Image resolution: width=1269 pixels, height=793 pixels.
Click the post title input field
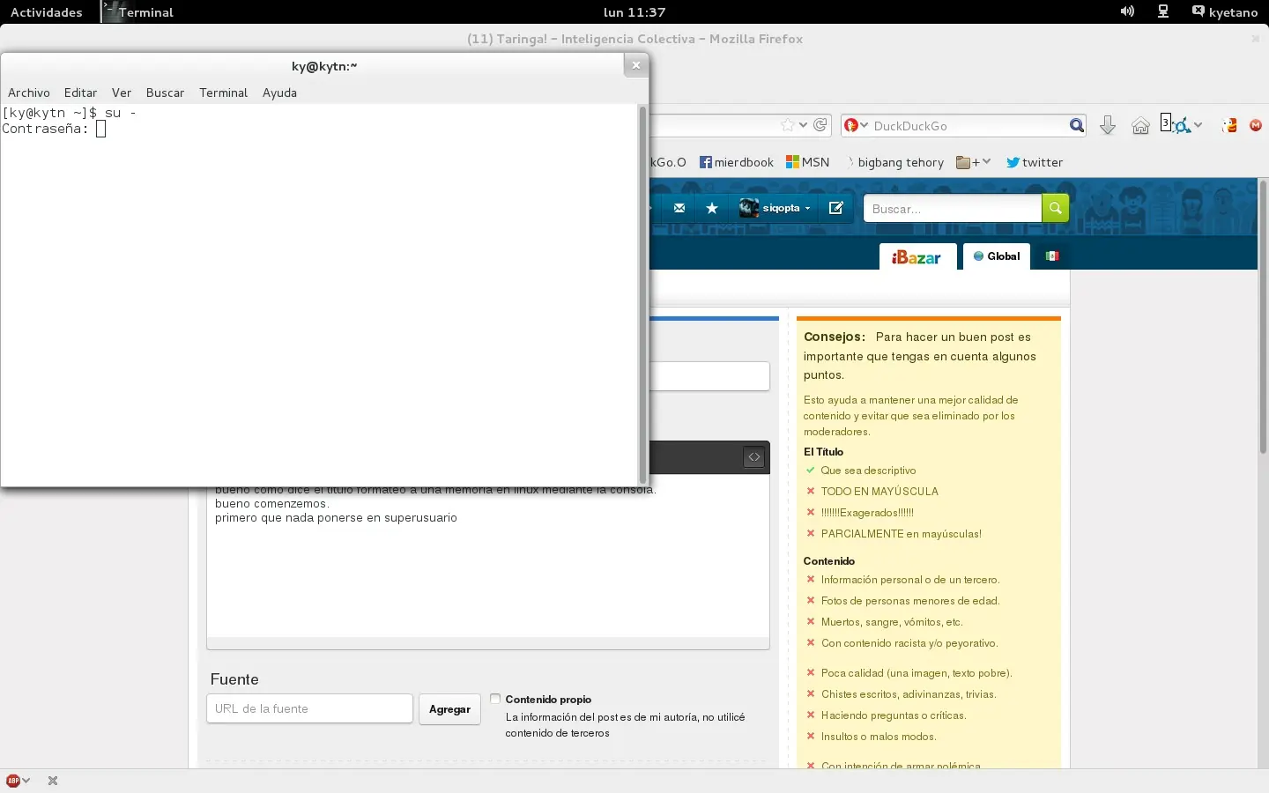pos(709,376)
